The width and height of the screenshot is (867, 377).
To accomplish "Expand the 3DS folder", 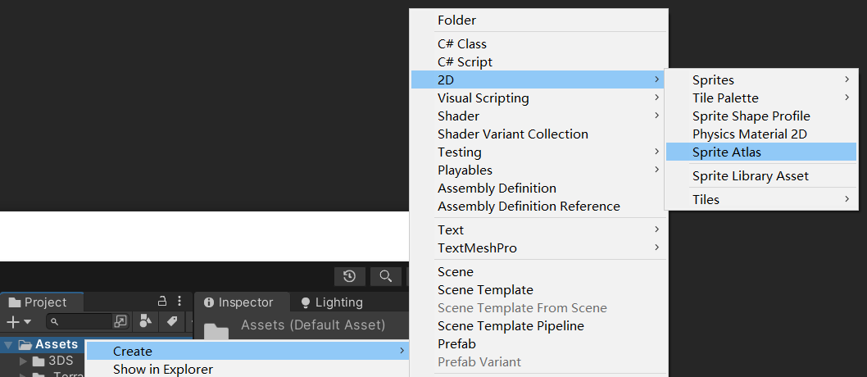I will point(24,361).
